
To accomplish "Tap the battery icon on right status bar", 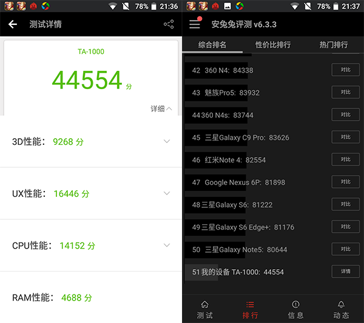I will (335, 6).
